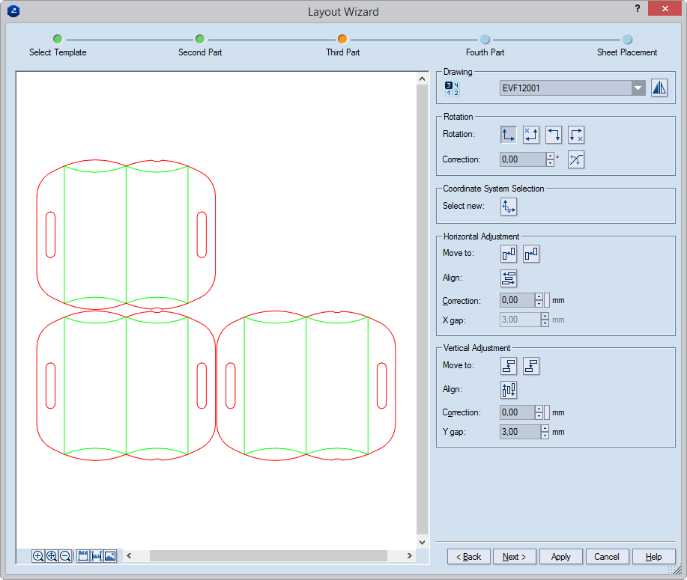This screenshot has height=580, width=687.
Task: Click the vertical Align icon
Action: (509, 390)
